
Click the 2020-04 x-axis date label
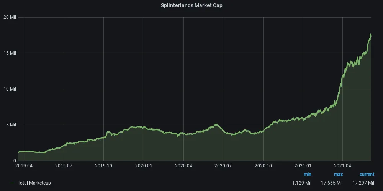click(x=183, y=166)
